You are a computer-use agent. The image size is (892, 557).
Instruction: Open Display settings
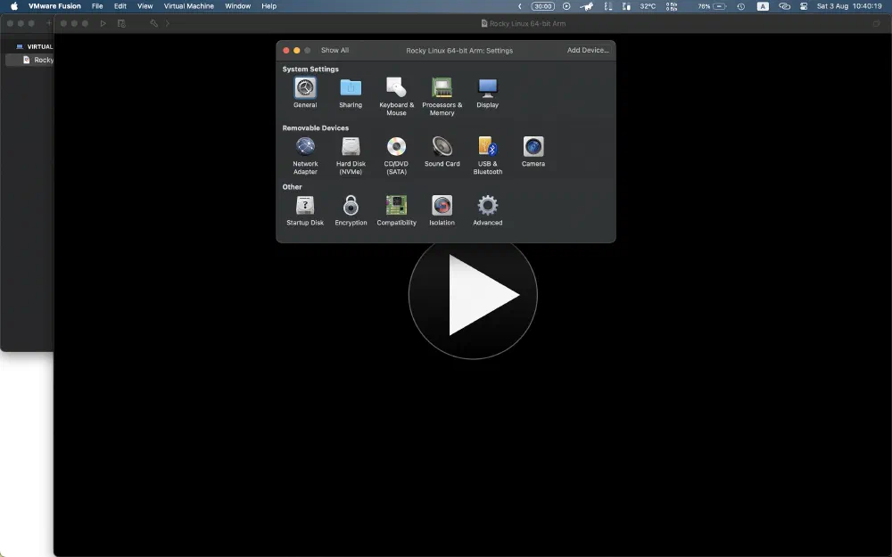tap(487, 88)
